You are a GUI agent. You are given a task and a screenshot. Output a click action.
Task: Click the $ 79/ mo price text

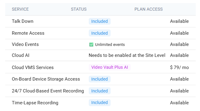179,68
